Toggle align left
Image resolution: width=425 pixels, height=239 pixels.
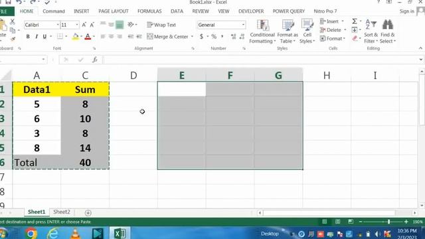(x=103, y=37)
